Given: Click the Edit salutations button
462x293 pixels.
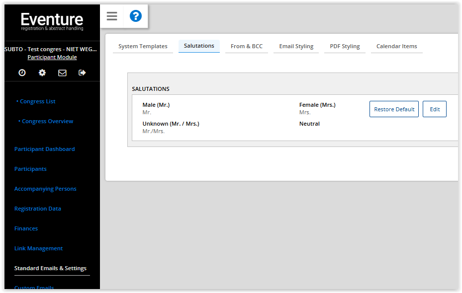Looking at the screenshot, I should pyautogui.click(x=435, y=109).
